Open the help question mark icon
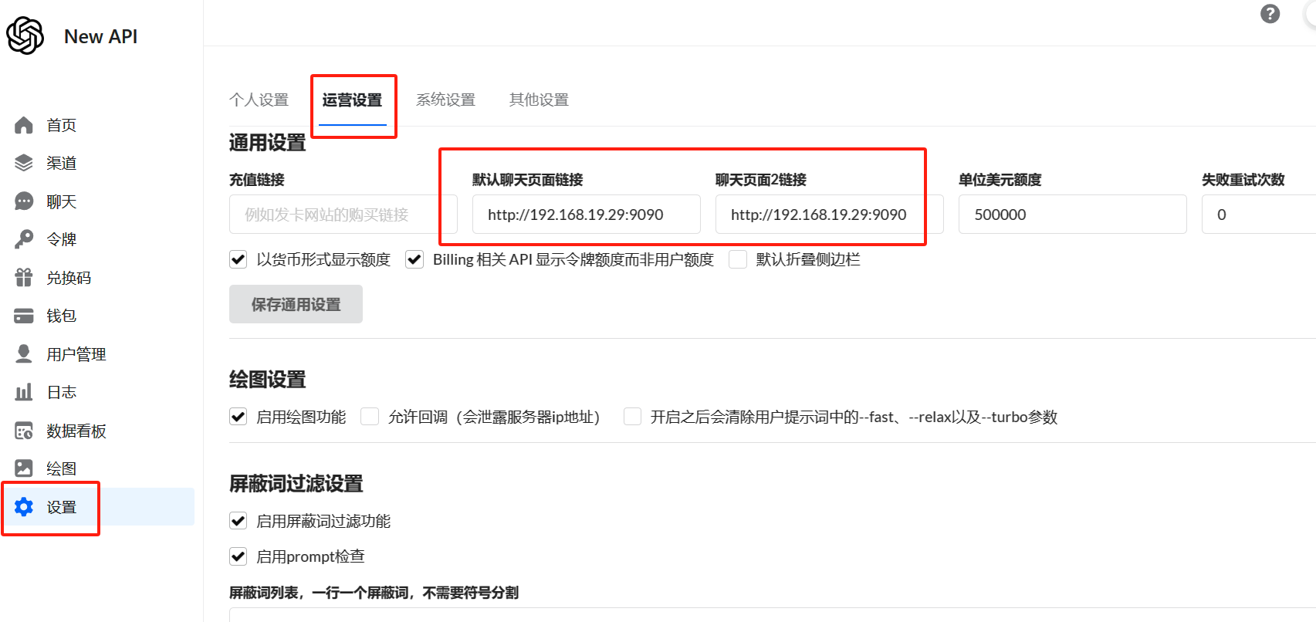Viewport: 1316px width, 622px height. pos(1270,14)
